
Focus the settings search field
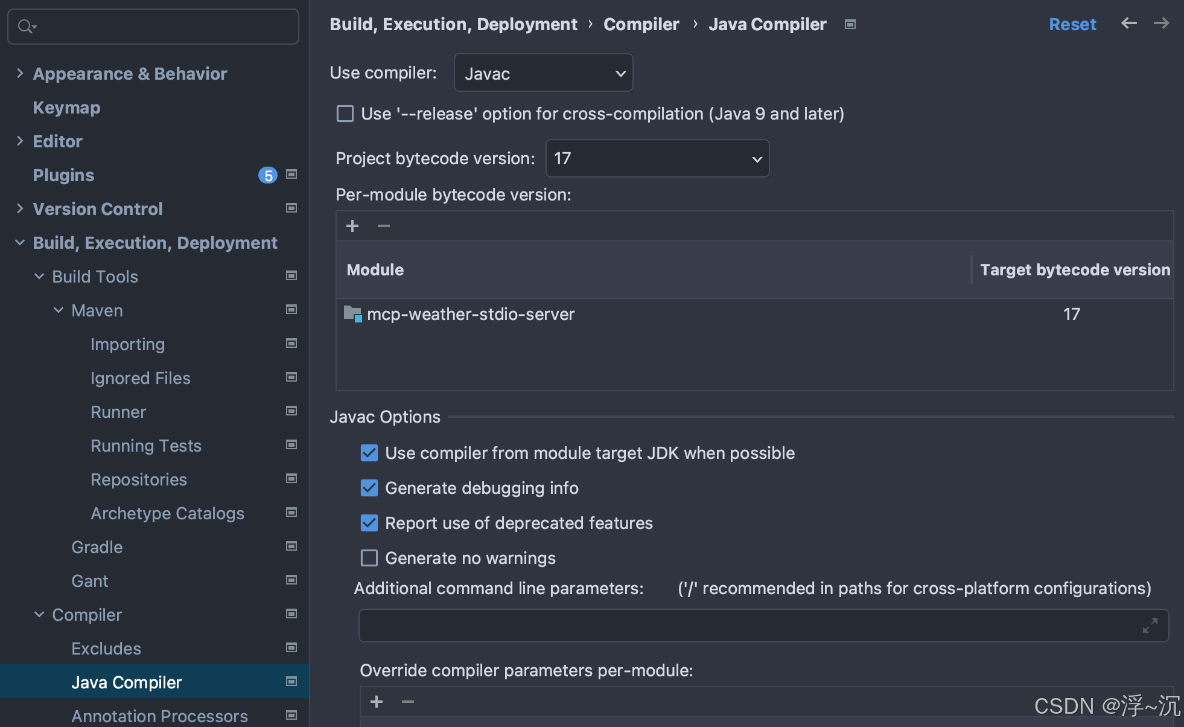[x=163, y=27]
